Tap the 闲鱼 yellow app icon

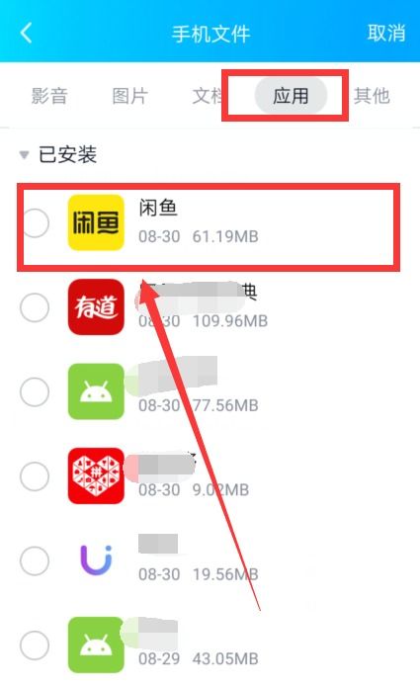click(96, 222)
